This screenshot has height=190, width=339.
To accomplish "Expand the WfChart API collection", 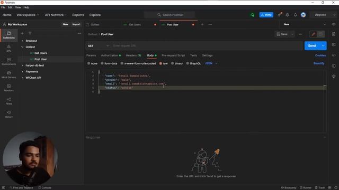I will tap(22, 78).
